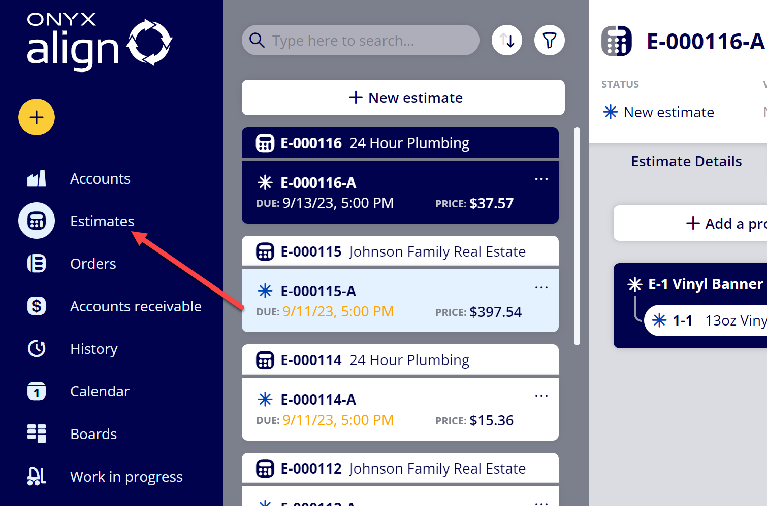Click star icon on the 1-1 line item

[x=659, y=320]
